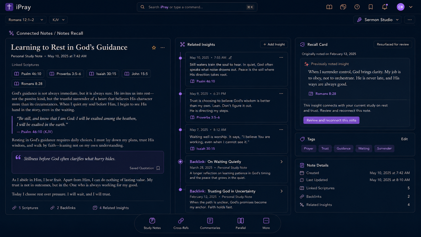This screenshot has height=237, width=421.
Task: Switch to the Commentaries tab
Action: pos(210,224)
